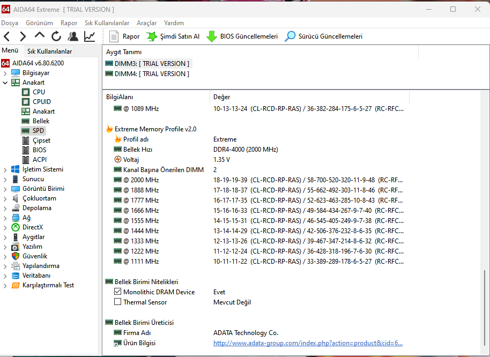This screenshot has height=357, width=490.
Task: Select the Yapılandırma icon
Action: [16, 266]
